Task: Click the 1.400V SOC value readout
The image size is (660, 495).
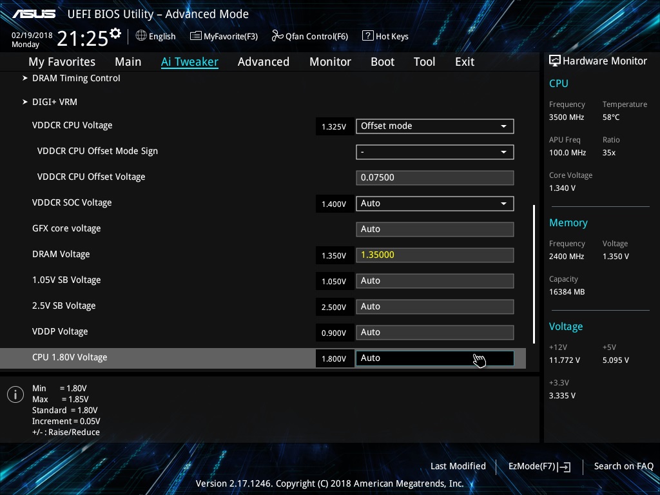Action: click(335, 204)
